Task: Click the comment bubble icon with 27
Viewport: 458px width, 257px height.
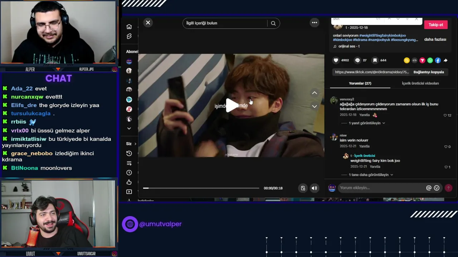Action: 357,60
